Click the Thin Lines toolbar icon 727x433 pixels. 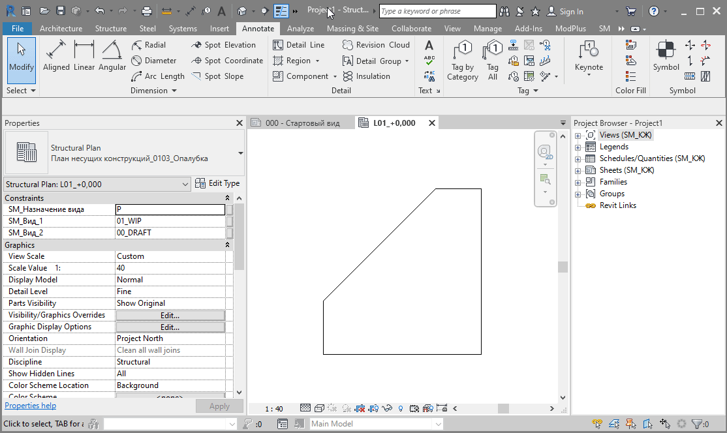281,11
